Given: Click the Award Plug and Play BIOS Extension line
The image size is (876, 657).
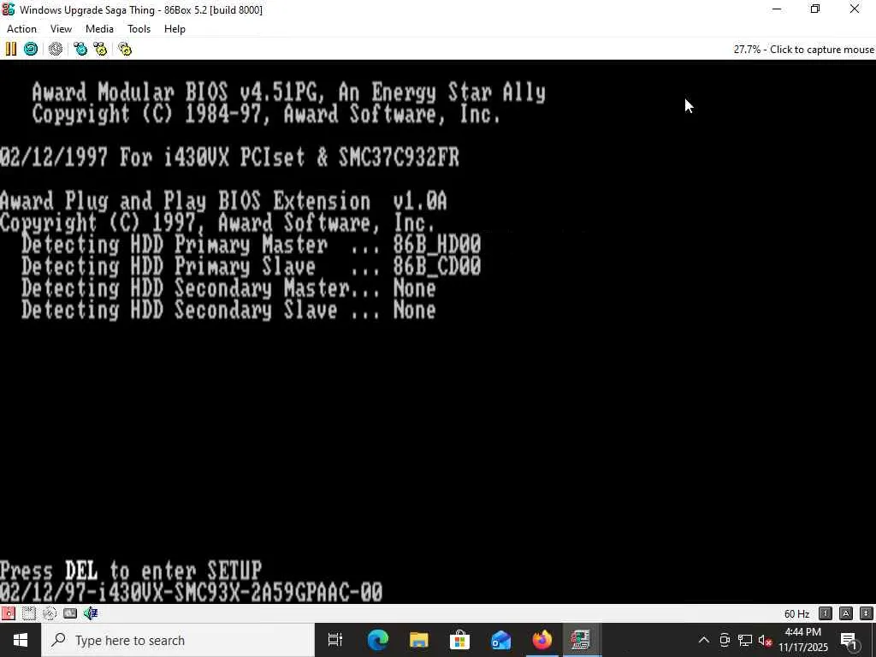Looking at the screenshot, I should tap(223, 202).
